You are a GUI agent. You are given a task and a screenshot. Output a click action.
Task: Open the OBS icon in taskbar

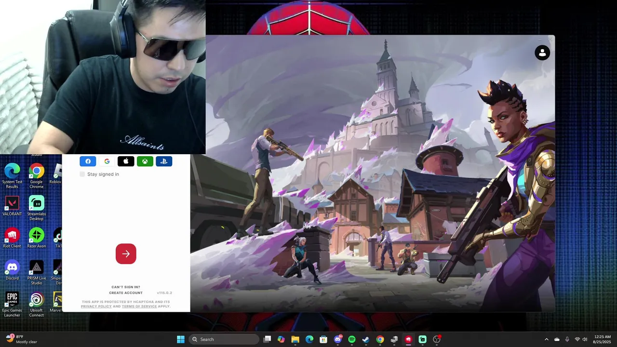point(437,339)
